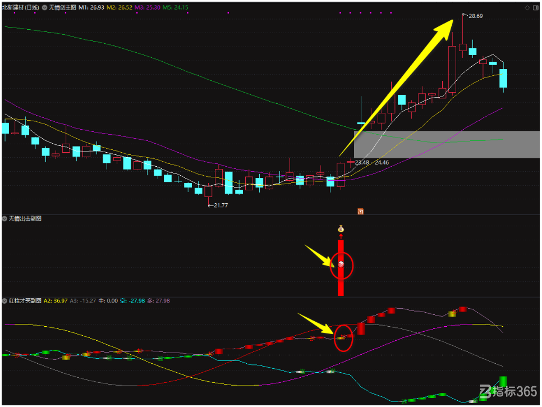Screen dimensions: 542x407
Task: Click the 红柱才买副图 indicator name
Action: click(25, 301)
